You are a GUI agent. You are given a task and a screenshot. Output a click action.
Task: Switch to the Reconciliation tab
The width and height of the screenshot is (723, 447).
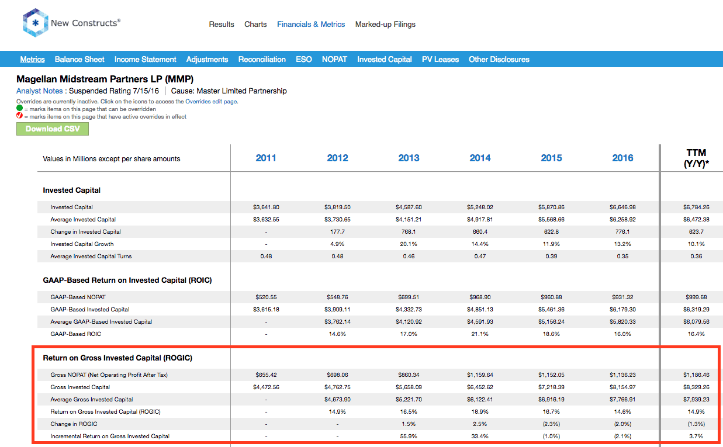[262, 59]
